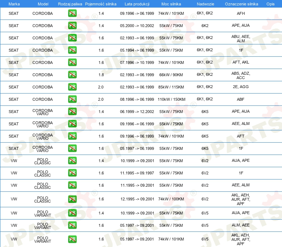Click petrol icon in Polo Variant 101KM row
The height and width of the screenshot is (247, 282).
pyautogui.click(x=72, y=239)
